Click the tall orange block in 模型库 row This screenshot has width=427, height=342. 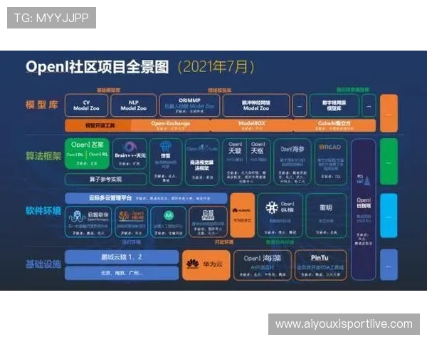pos(389,113)
